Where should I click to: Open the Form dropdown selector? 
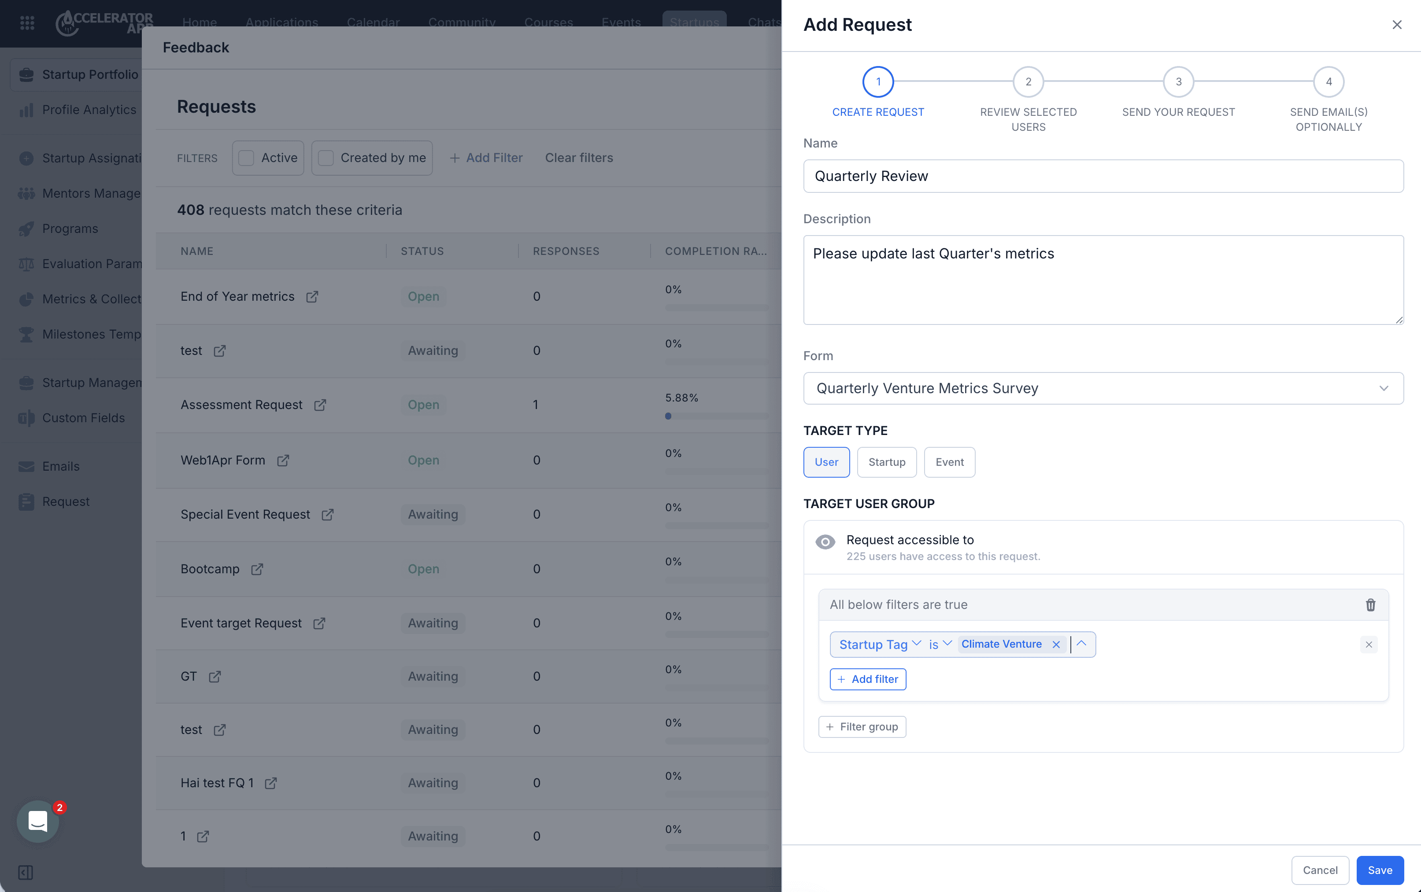(x=1103, y=388)
